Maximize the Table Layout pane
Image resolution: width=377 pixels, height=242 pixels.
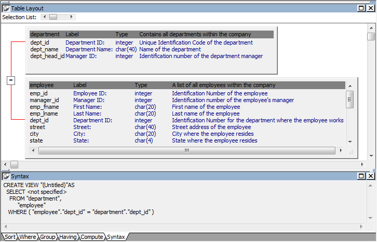(361, 8)
